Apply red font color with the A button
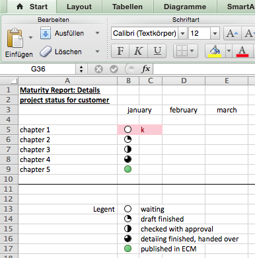The width and height of the screenshot is (255, 258). [242, 51]
